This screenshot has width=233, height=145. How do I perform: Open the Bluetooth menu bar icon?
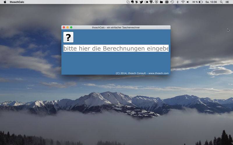[177, 2]
